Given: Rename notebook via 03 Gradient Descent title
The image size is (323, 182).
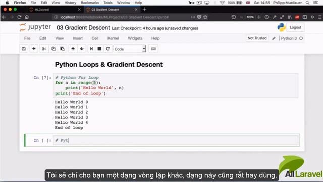Looking at the screenshot, I should pos(83,28).
